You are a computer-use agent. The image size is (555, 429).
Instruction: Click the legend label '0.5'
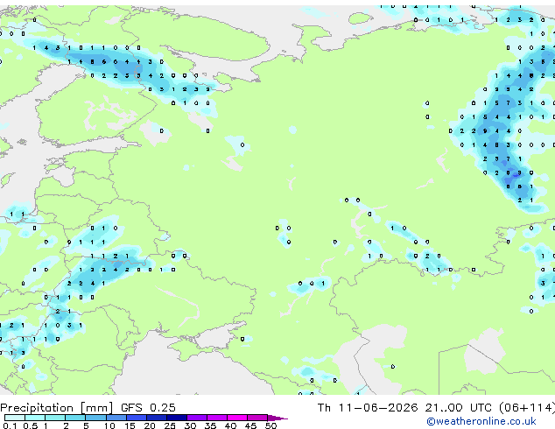pos(31,425)
